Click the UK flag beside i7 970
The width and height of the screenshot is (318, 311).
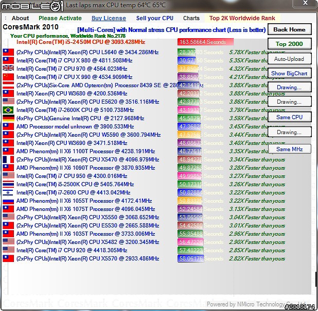pyautogui.click(x=8, y=69)
